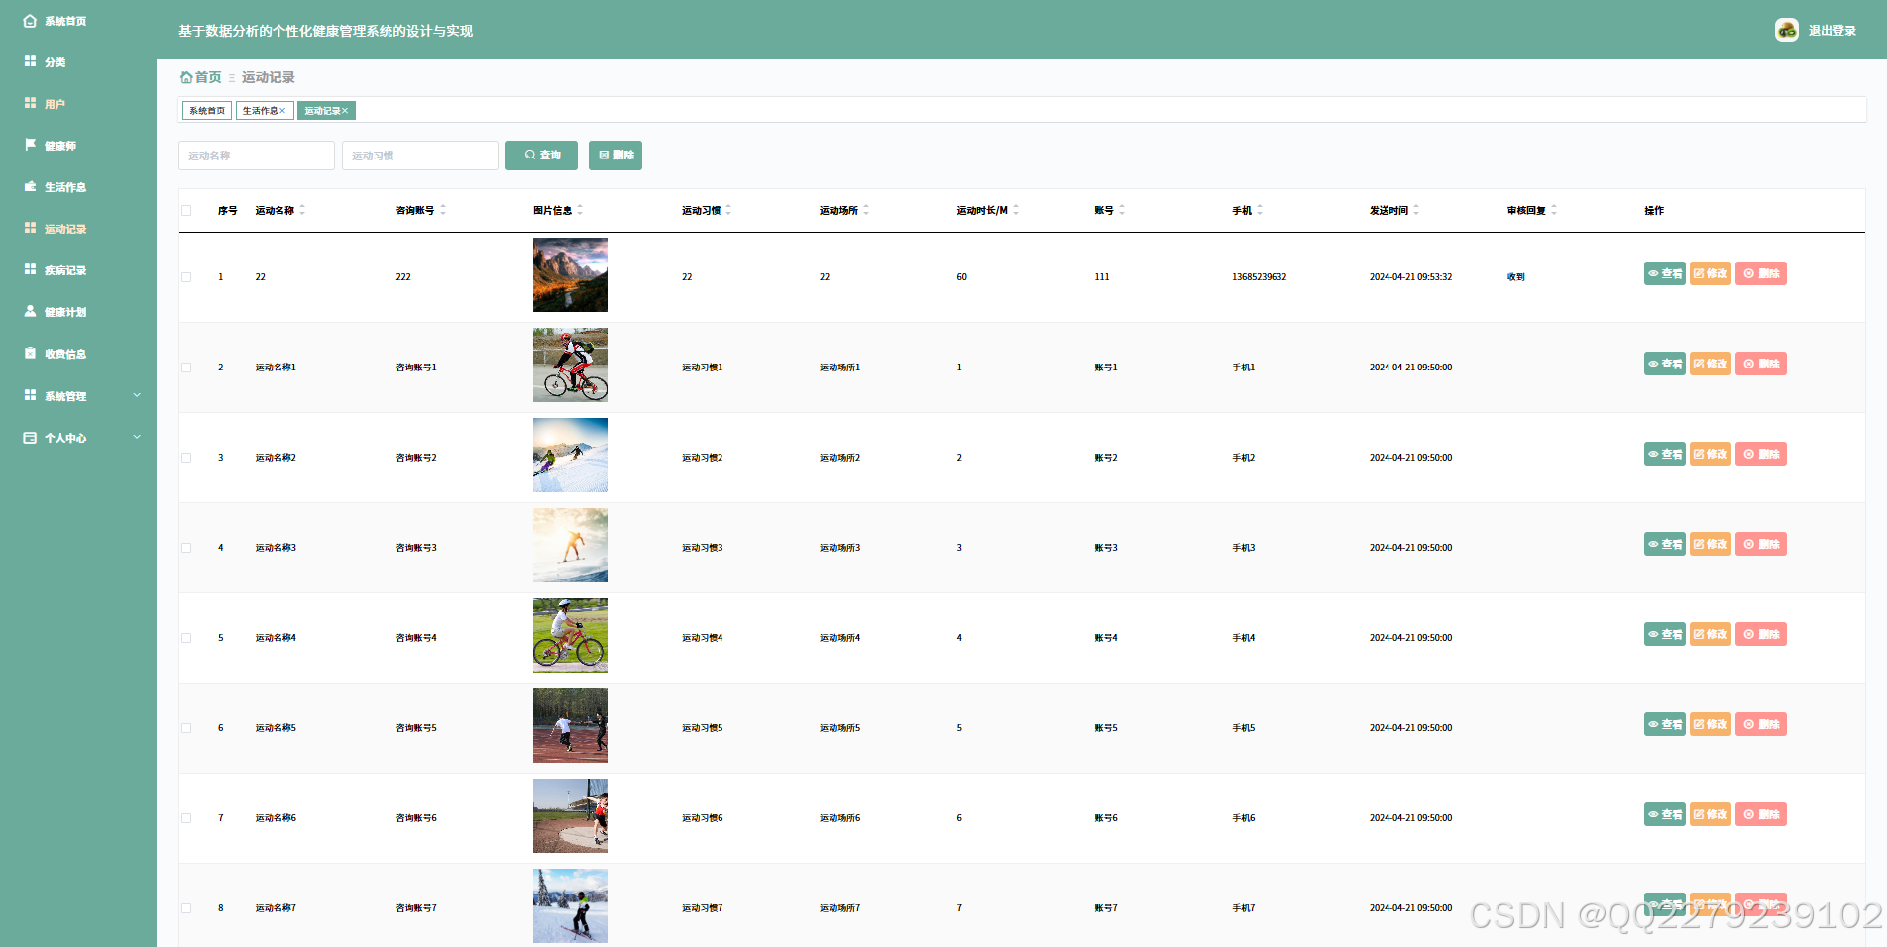This screenshot has height=947, width=1887.
Task: Click 删除 for row 1
Action: tap(1761, 273)
